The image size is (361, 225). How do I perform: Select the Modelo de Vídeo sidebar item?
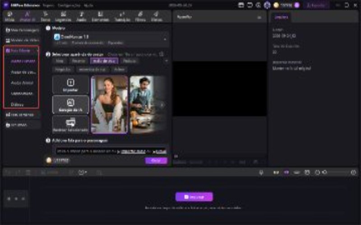click(x=22, y=40)
